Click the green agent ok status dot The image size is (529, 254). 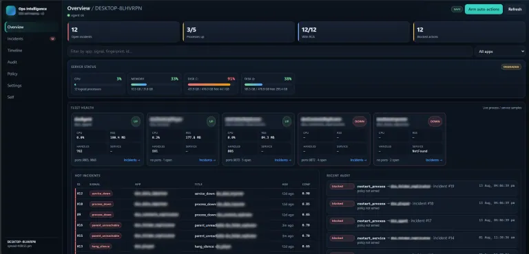point(68,15)
